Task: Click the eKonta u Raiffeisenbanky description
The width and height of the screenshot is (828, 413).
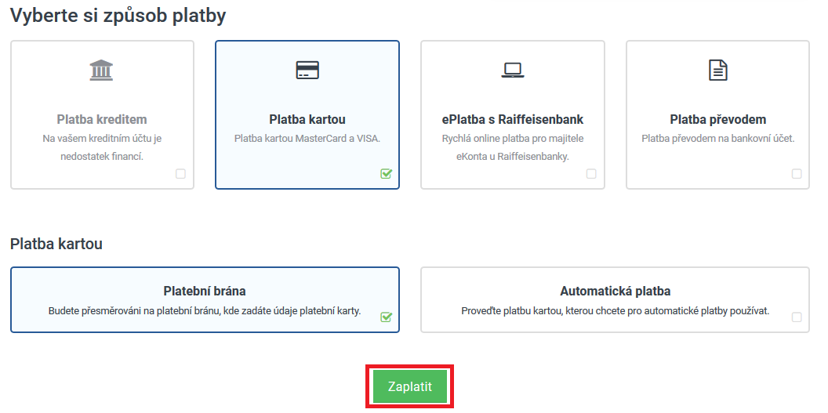Action: (513, 147)
